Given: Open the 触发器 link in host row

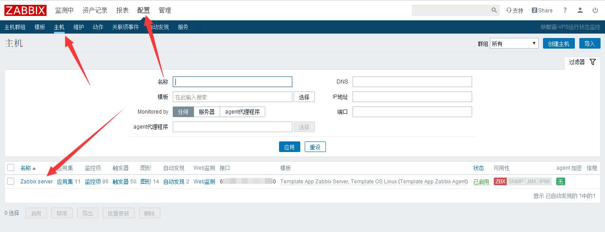Looking at the screenshot, I should [120, 182].
